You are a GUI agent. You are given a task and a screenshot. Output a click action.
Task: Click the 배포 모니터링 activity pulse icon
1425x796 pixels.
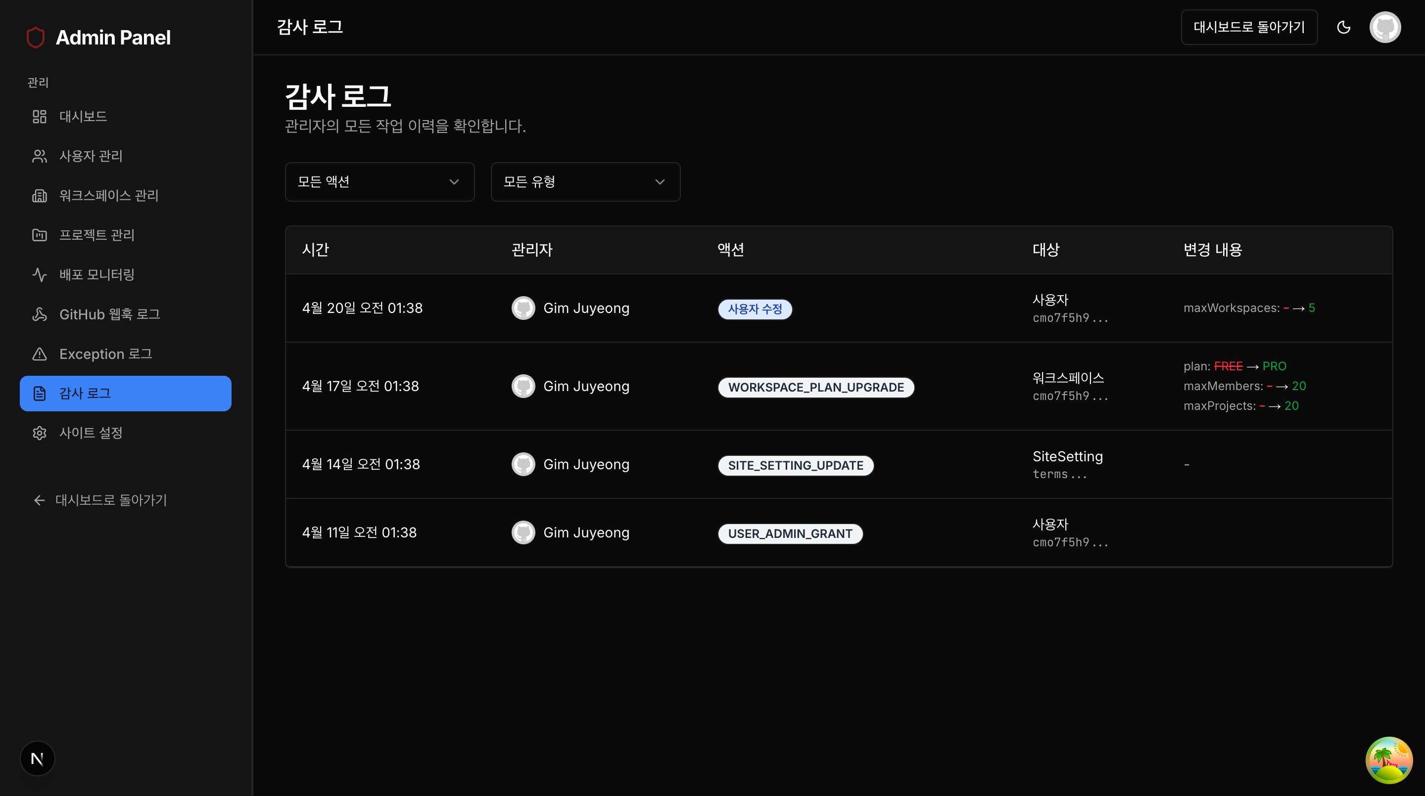coord(39,275)
